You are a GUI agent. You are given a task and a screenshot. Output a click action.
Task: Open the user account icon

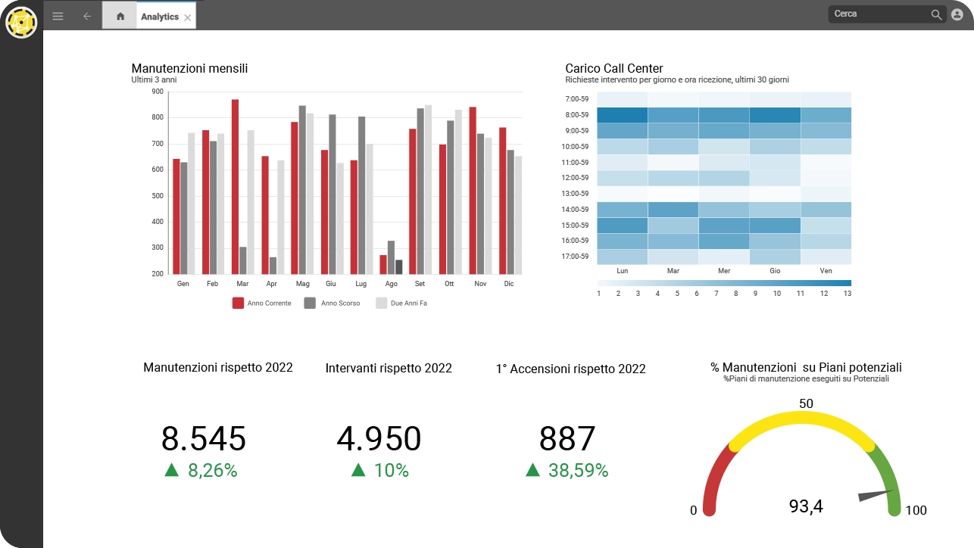click(x=957, y=14)
